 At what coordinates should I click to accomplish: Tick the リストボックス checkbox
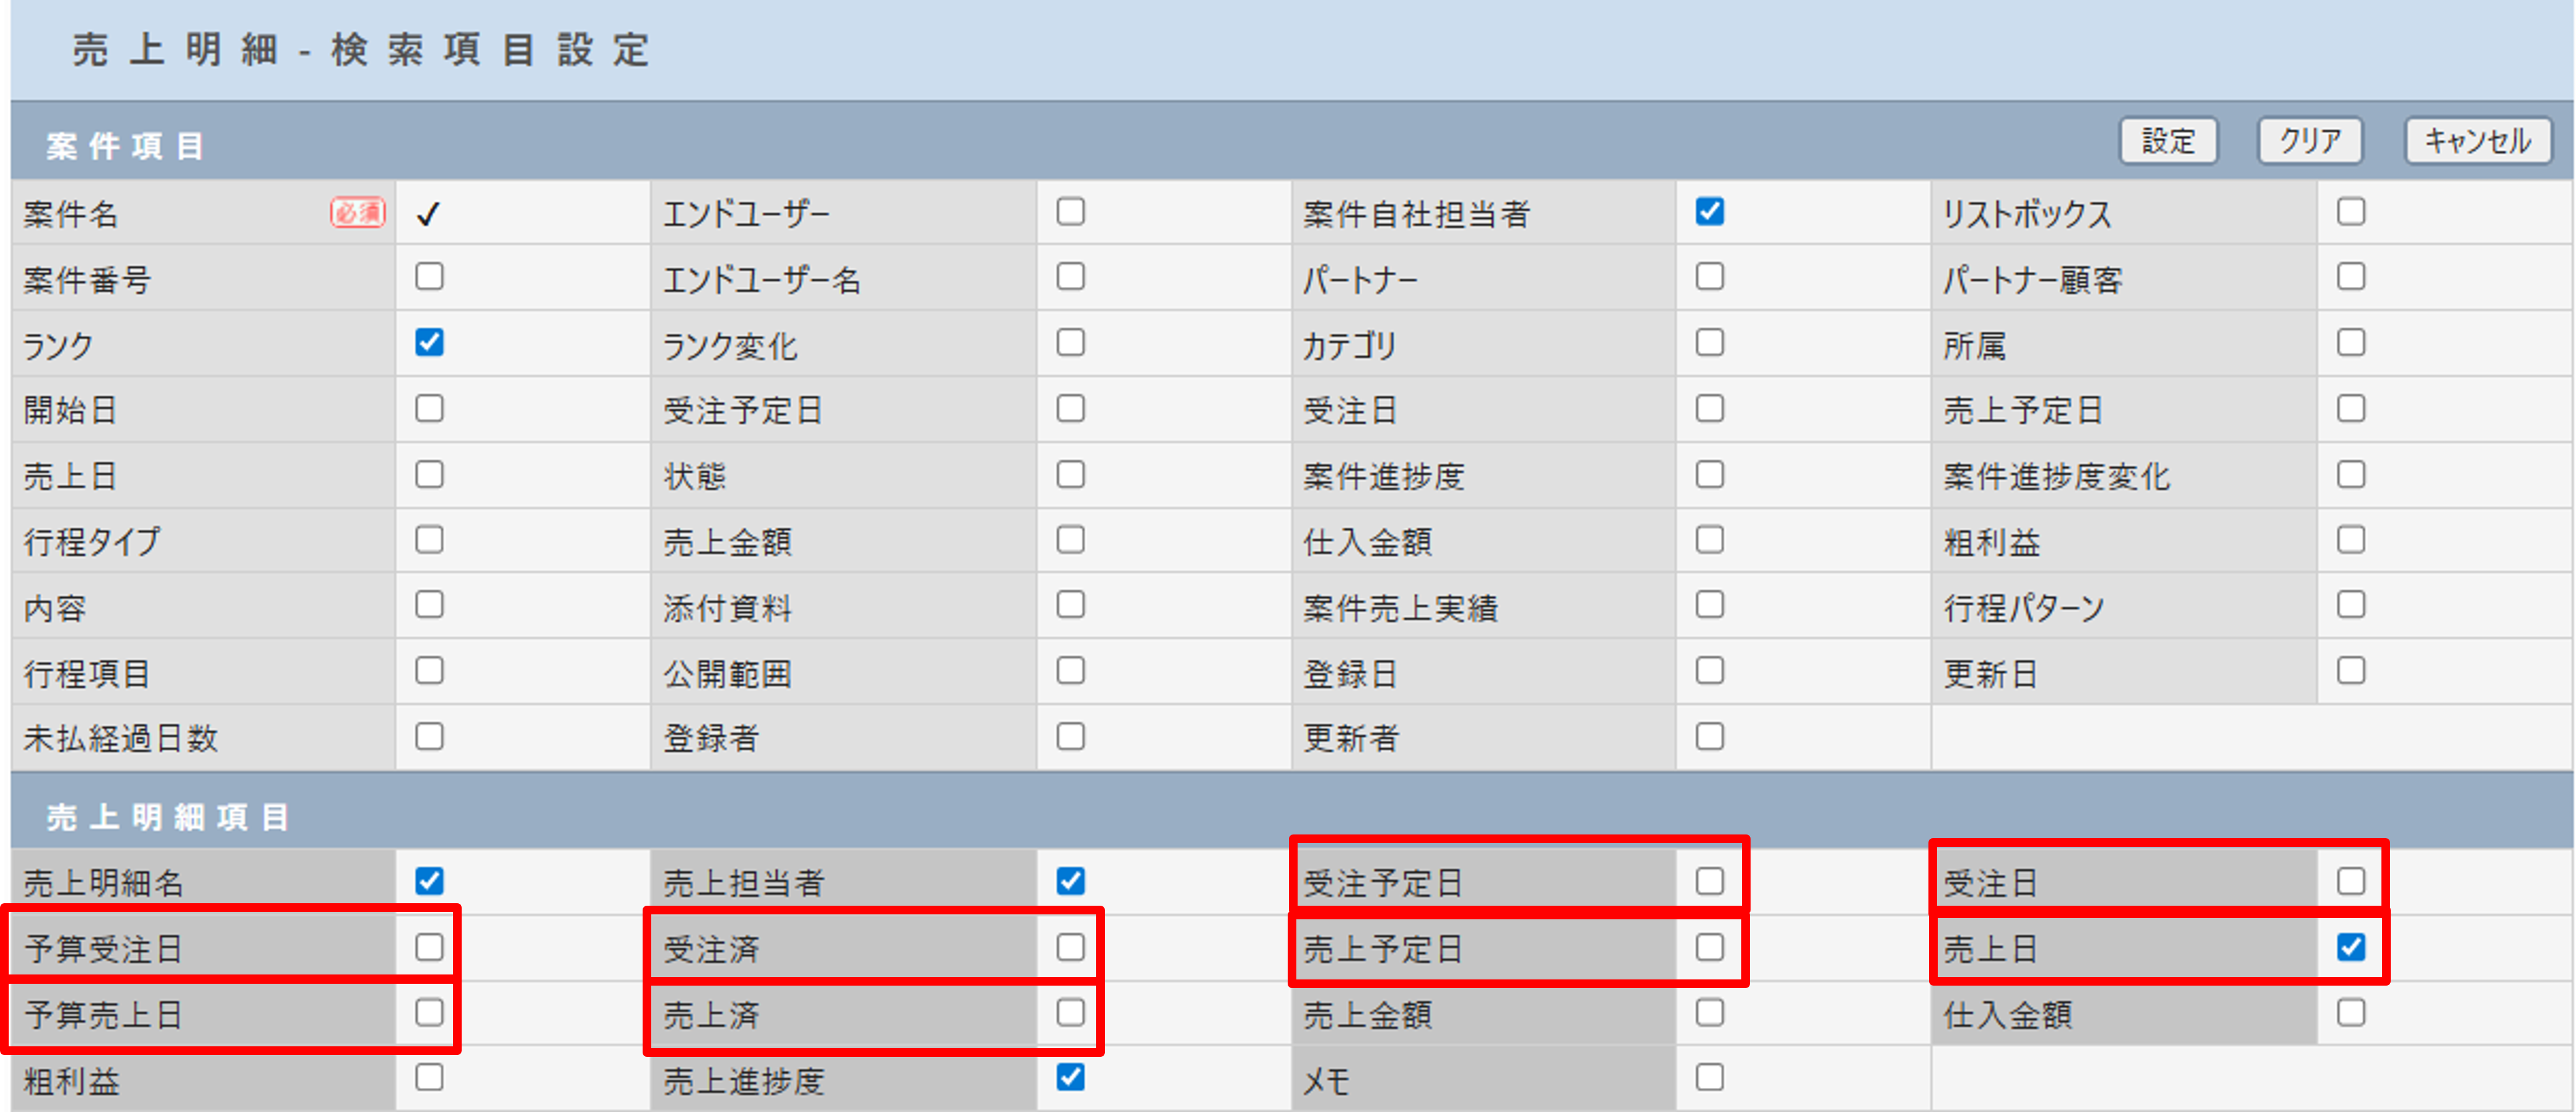pyautogui.click(x=2350, y=212)
